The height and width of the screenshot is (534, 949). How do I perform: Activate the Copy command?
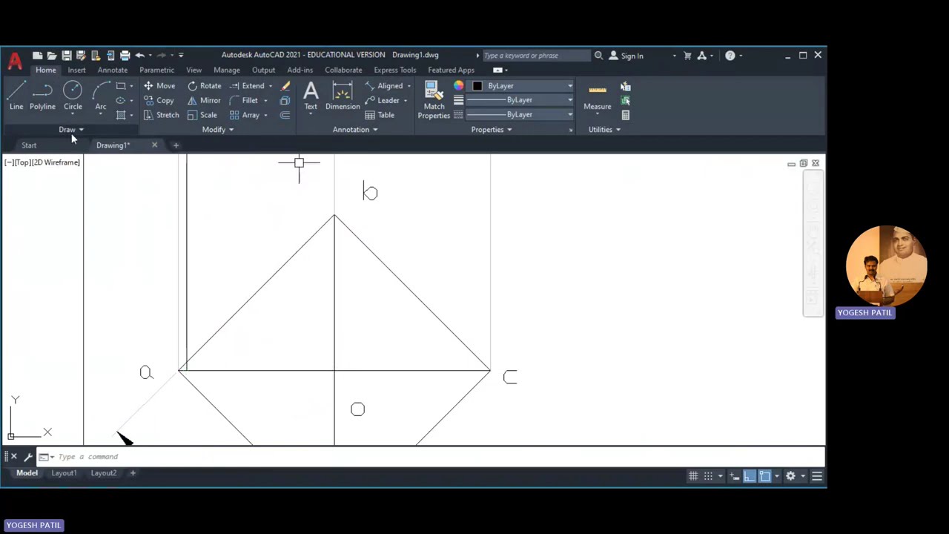[159, 101]
